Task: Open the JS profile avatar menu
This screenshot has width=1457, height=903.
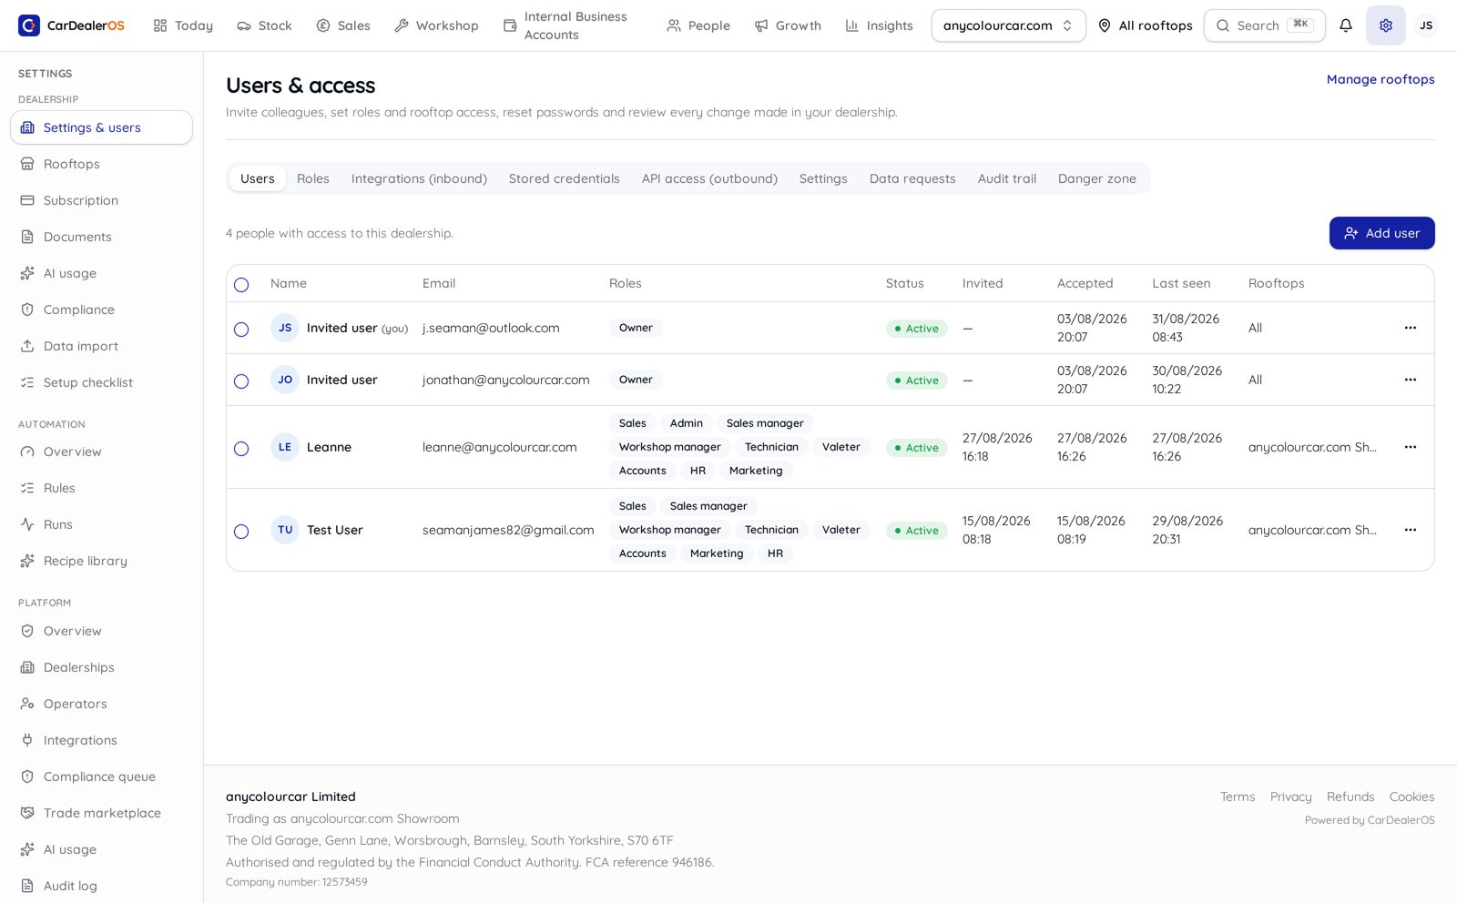Action: coord(1425,25)
